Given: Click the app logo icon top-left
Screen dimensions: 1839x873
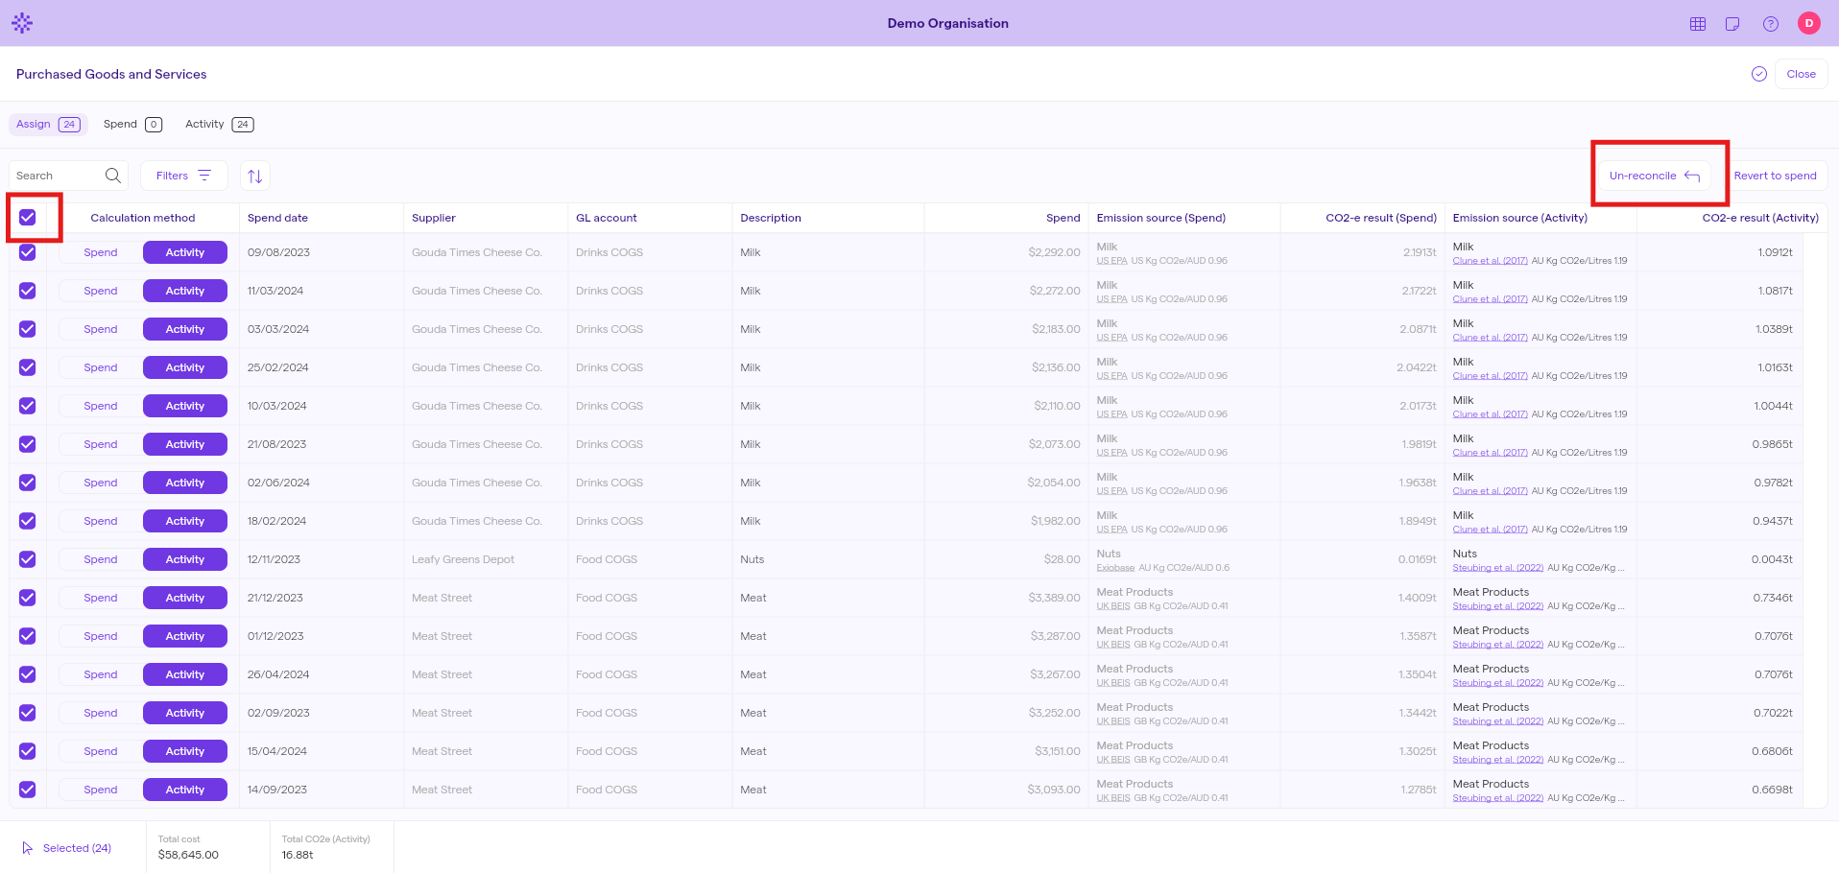Looking at the screenshot, I should pyautogui.click(x=22, y=23).
